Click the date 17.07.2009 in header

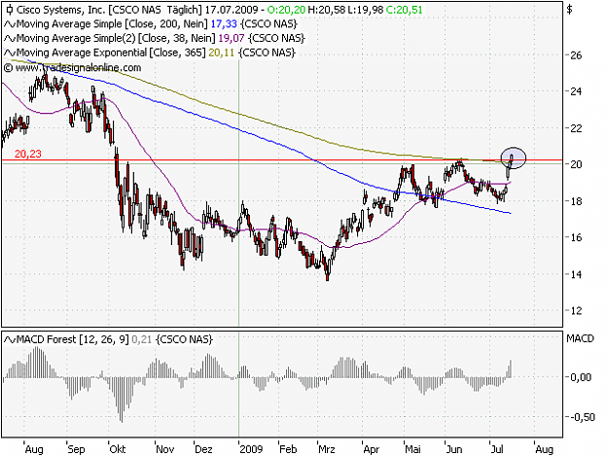point(232,10)
